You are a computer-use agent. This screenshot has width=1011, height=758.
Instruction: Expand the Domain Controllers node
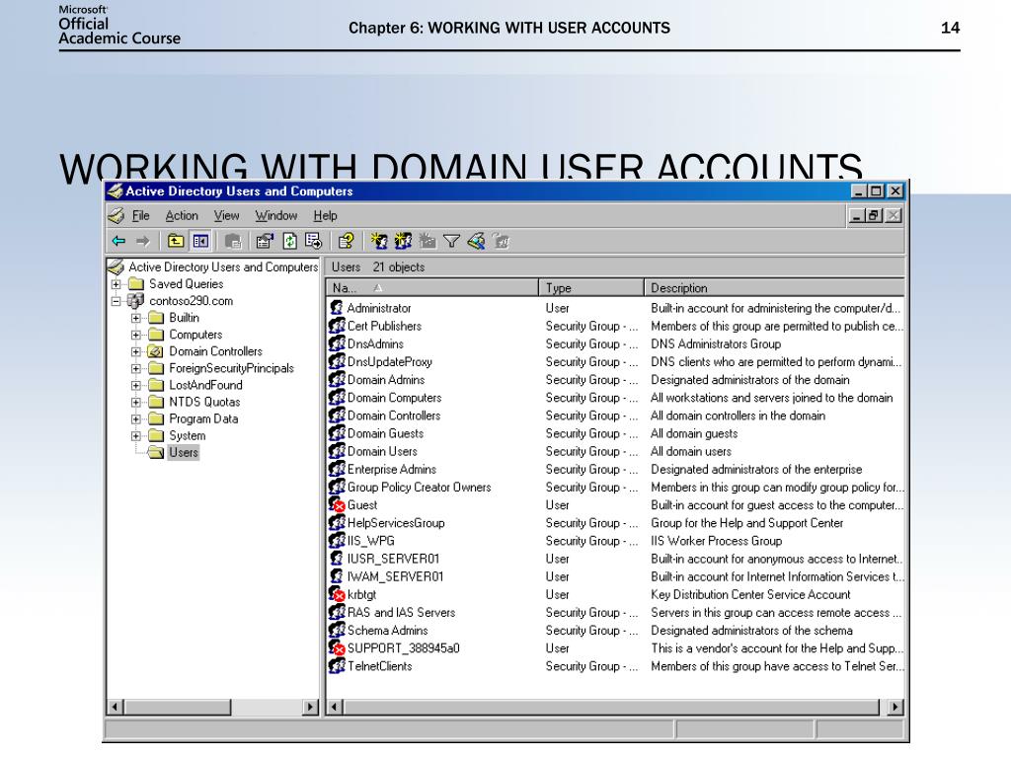tap(135, 351)
